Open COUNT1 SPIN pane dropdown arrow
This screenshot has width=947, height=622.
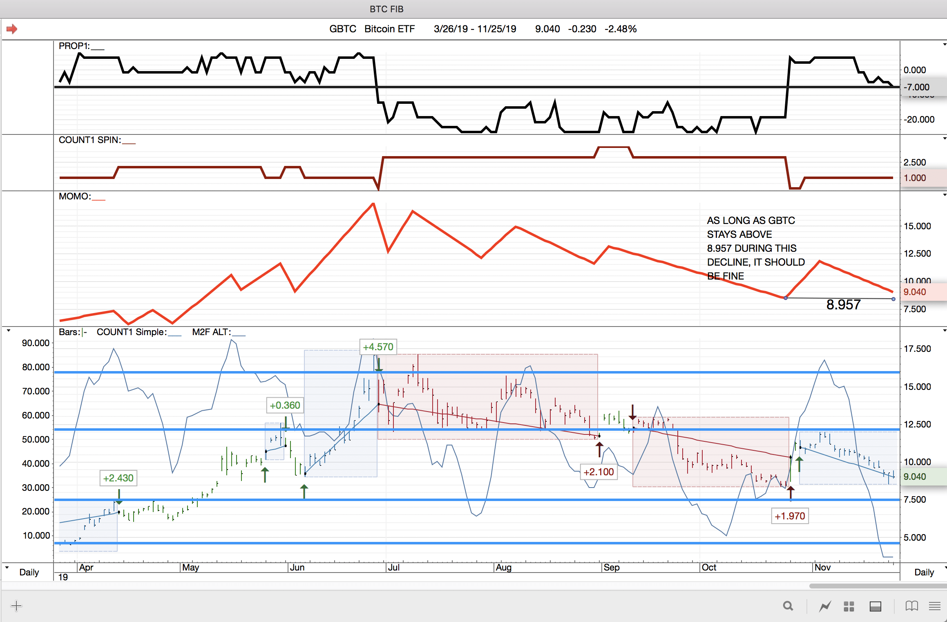click(x=944, y=139)
